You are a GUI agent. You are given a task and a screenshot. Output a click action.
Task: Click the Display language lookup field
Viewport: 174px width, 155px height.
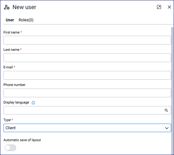coord(87,110)
